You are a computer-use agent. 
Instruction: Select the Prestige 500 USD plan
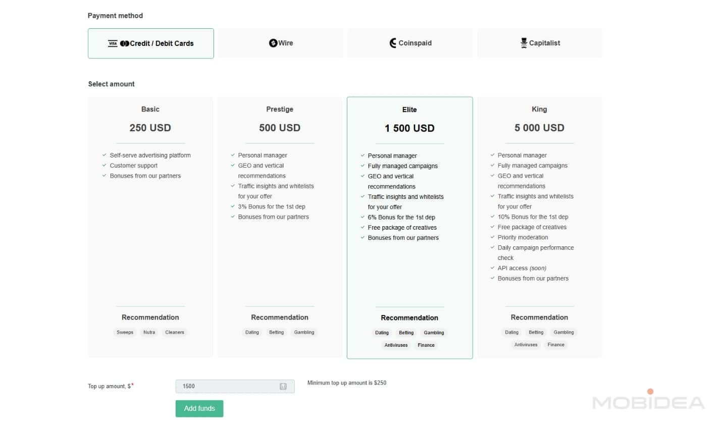click(280, 128)
